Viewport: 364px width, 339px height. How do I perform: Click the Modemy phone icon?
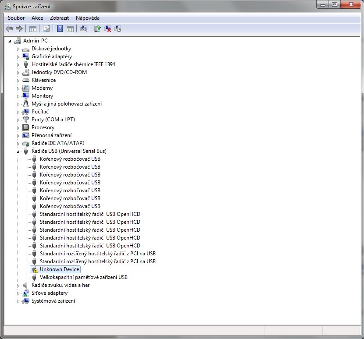(25, 88)
